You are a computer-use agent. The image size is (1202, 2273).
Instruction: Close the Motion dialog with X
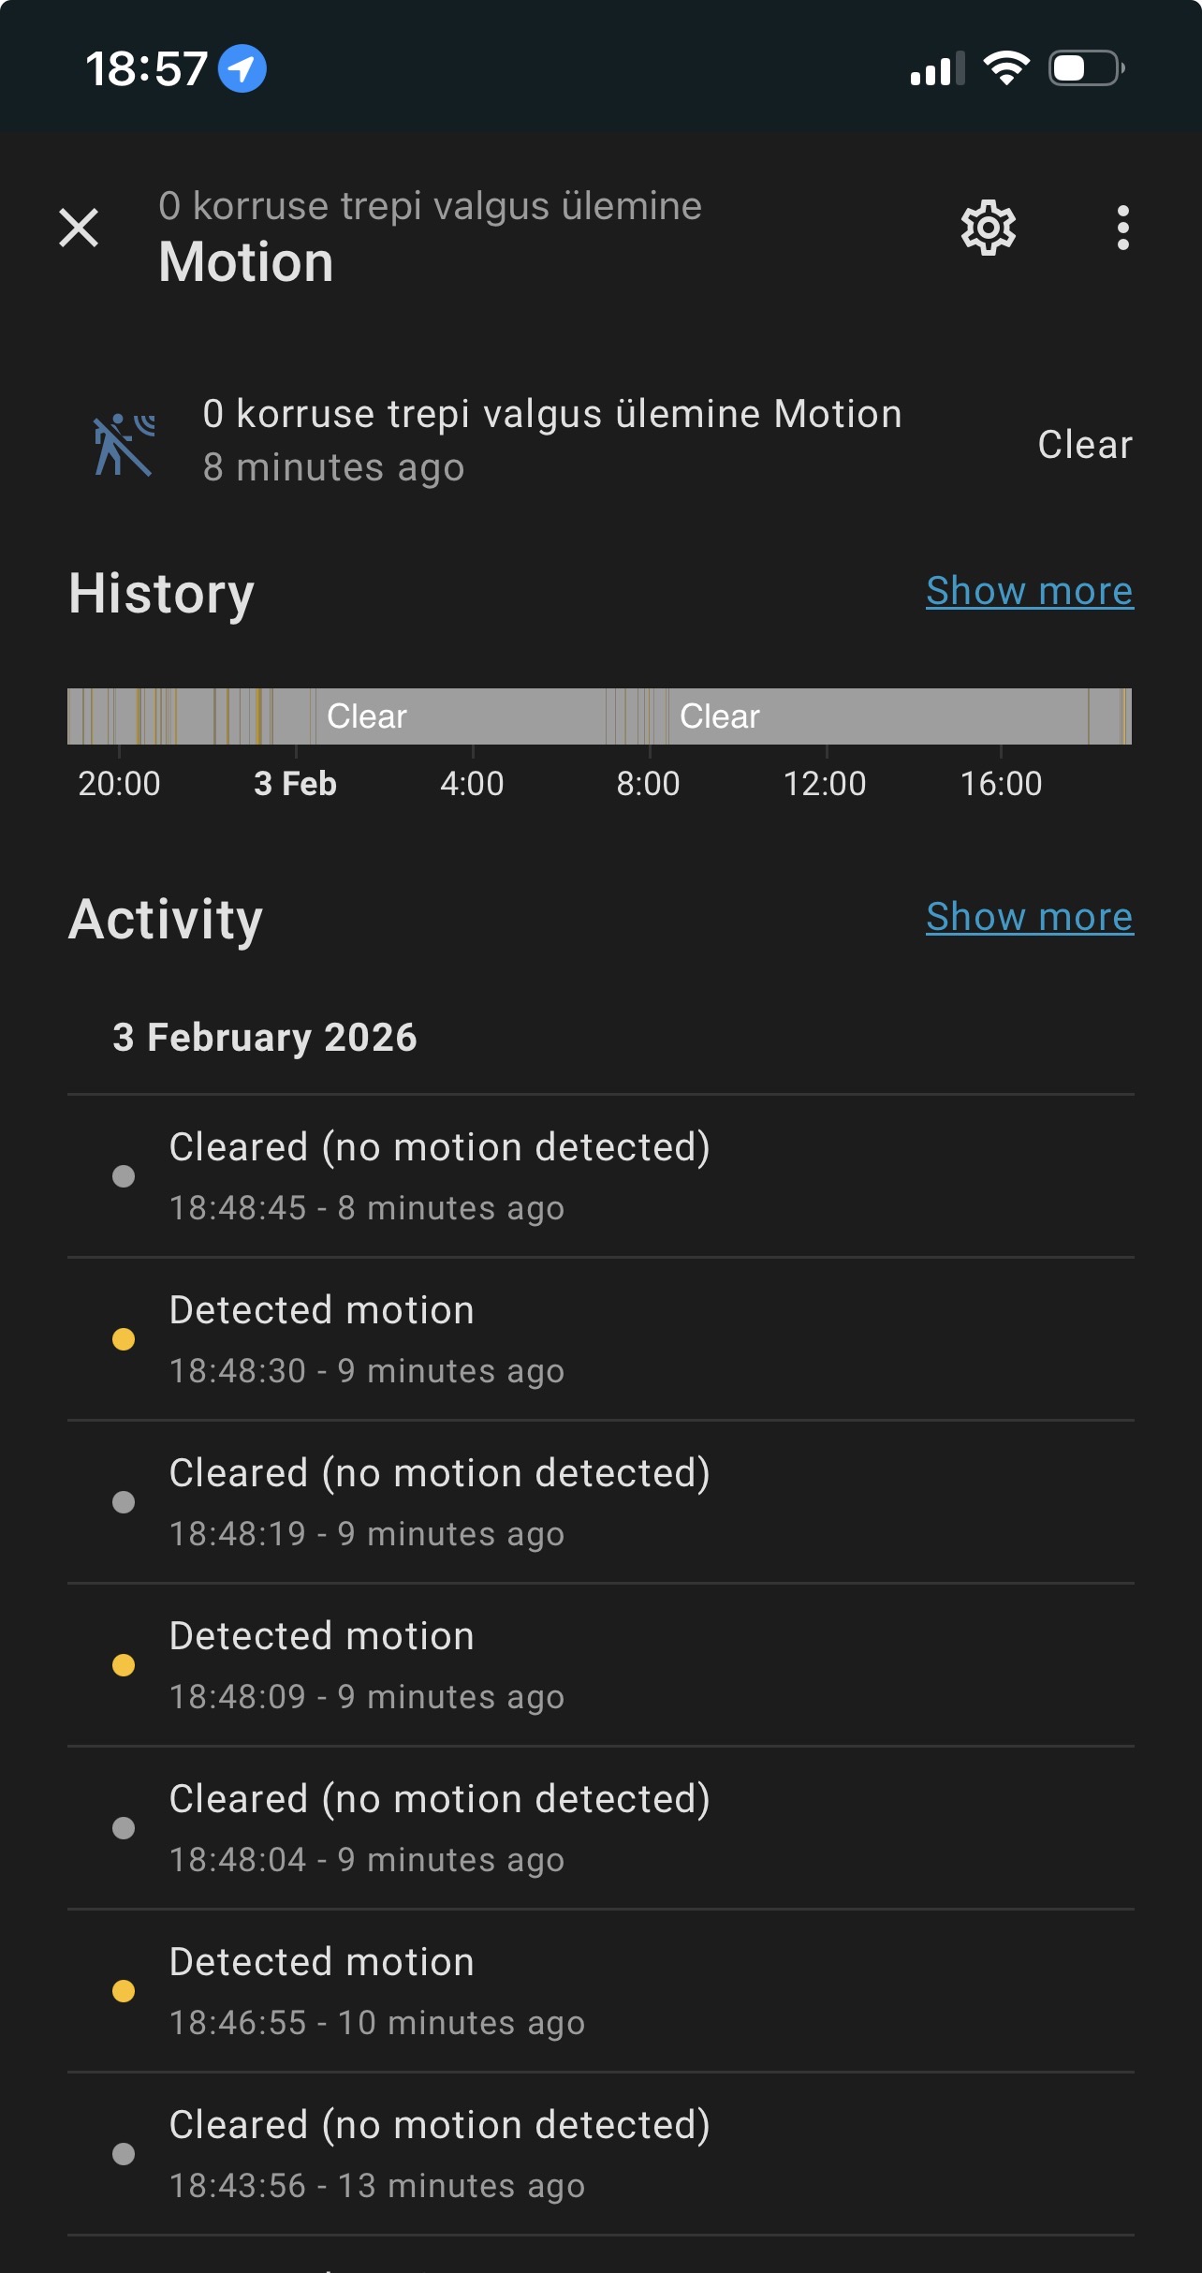tap(79, 228)
